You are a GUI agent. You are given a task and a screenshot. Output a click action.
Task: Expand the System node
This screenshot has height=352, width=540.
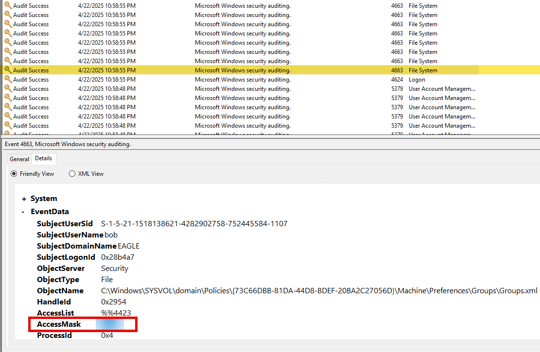pos(24,199)
